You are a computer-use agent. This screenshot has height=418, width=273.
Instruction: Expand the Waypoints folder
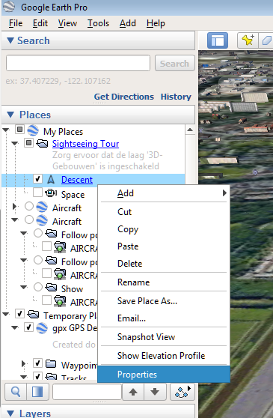point(24,363)
